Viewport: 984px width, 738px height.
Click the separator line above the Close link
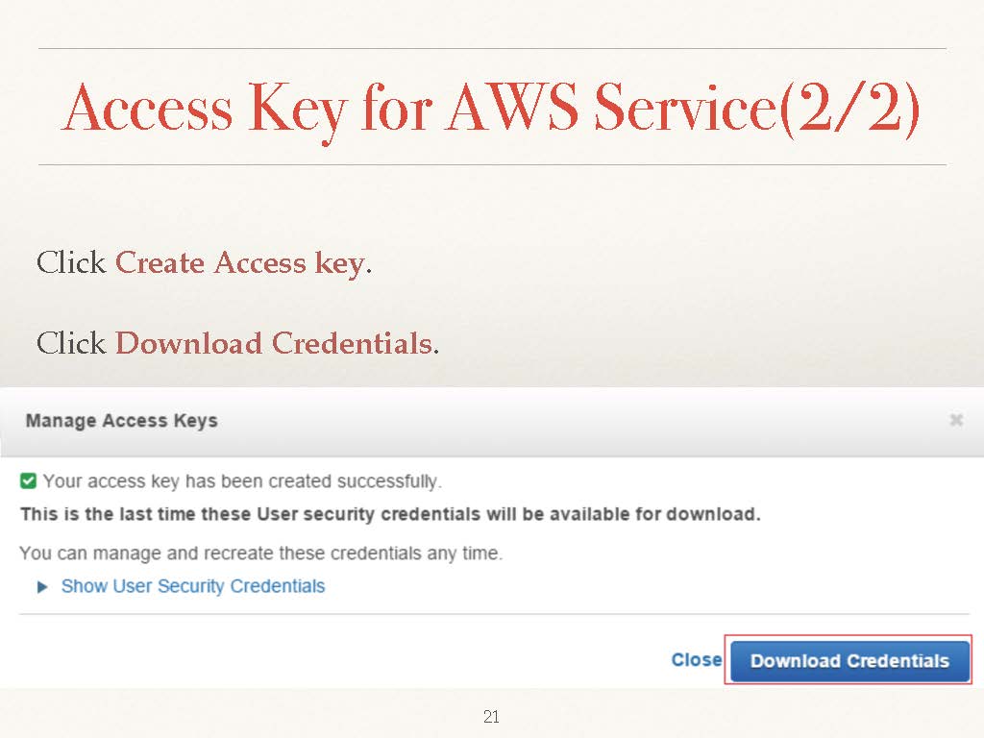(x=492, y=615)
